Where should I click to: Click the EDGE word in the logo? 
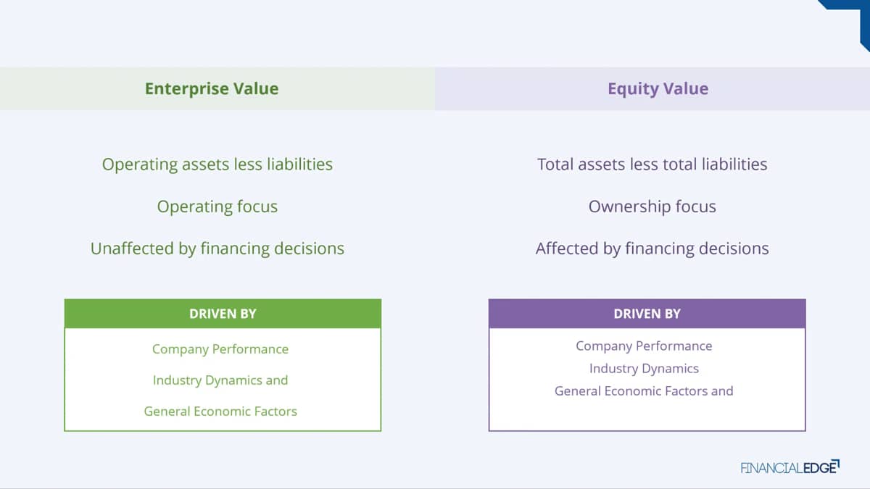[820, 467]
